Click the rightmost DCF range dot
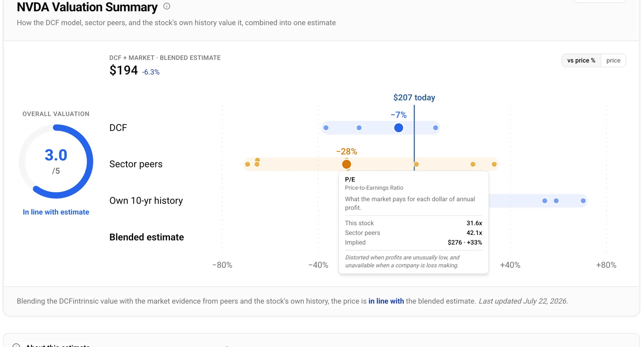 (436, 128)
